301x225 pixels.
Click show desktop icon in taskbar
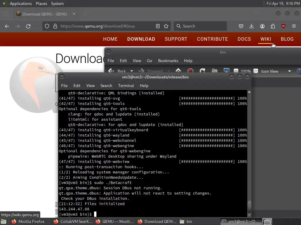pyautogui.click(x=4, y=222)
